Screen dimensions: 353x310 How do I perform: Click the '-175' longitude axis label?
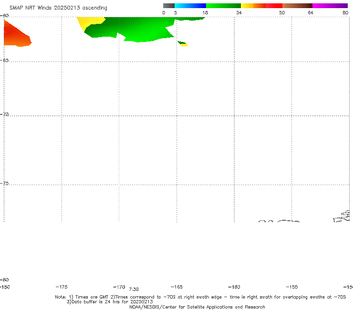point(62,287)
